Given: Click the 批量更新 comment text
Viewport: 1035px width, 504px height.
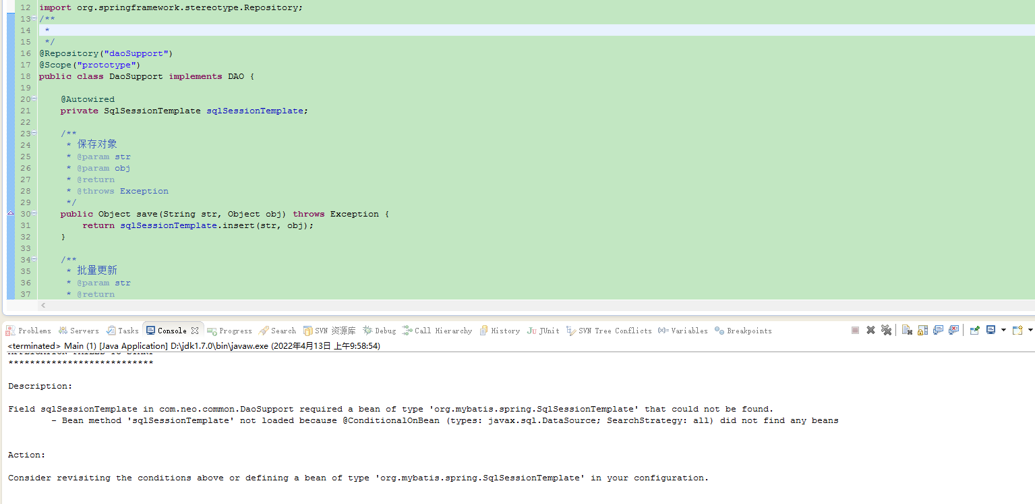Looking at the screenshot, I should [x=97, y=271].
